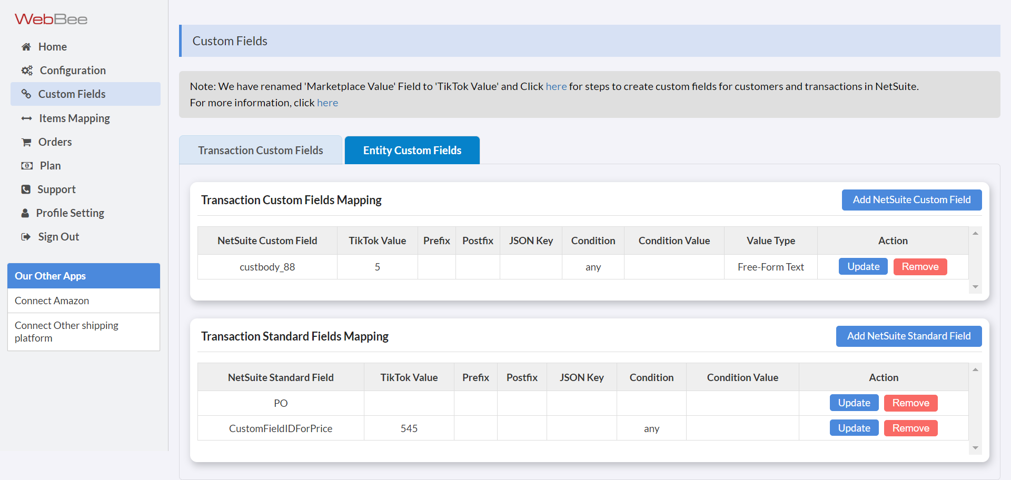
Task: Update the PO standard field mapping
Action: (854, 403)
